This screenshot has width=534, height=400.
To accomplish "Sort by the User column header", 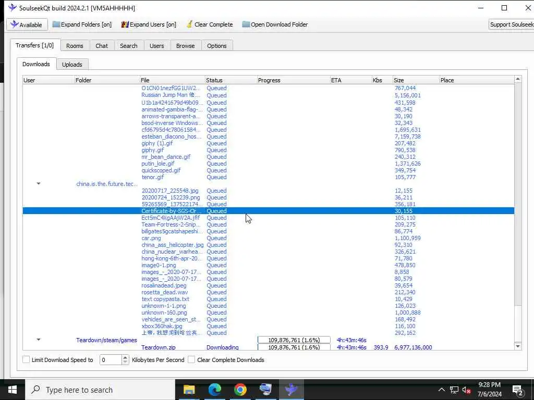I will tap(48, 80).
